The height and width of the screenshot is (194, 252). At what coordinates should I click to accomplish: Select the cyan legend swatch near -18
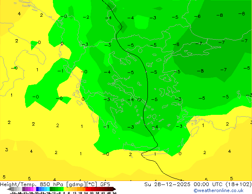point(48,189)
